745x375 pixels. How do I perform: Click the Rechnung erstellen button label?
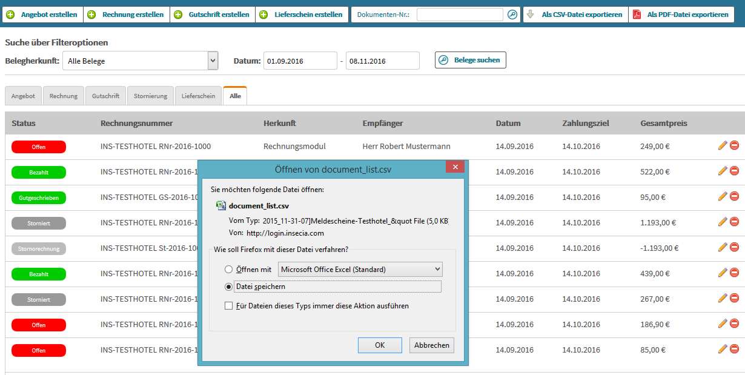click(x=133, y=15)
